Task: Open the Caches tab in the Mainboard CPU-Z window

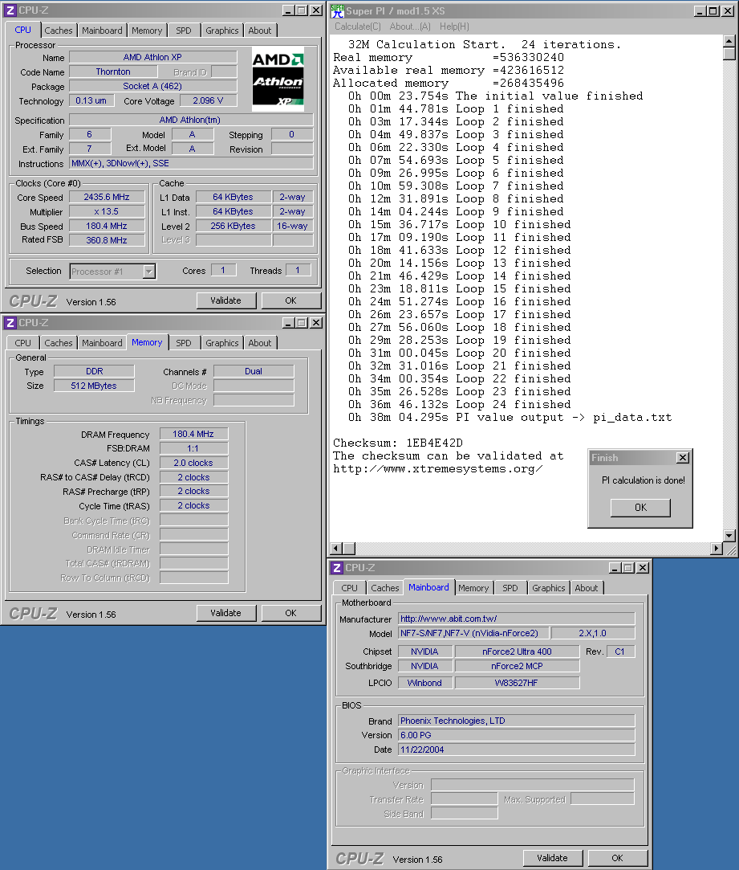Action: (385, 588)
